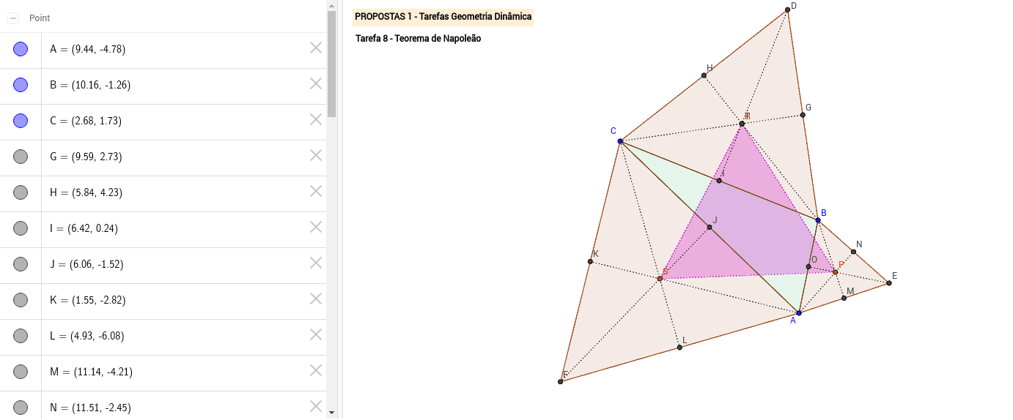Image resolution: width=1013 pixels, height=420 pixels.
Task: Select red centroid point P
Action: (835, 271)
